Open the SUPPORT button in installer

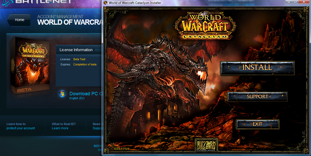coord(257,97)
